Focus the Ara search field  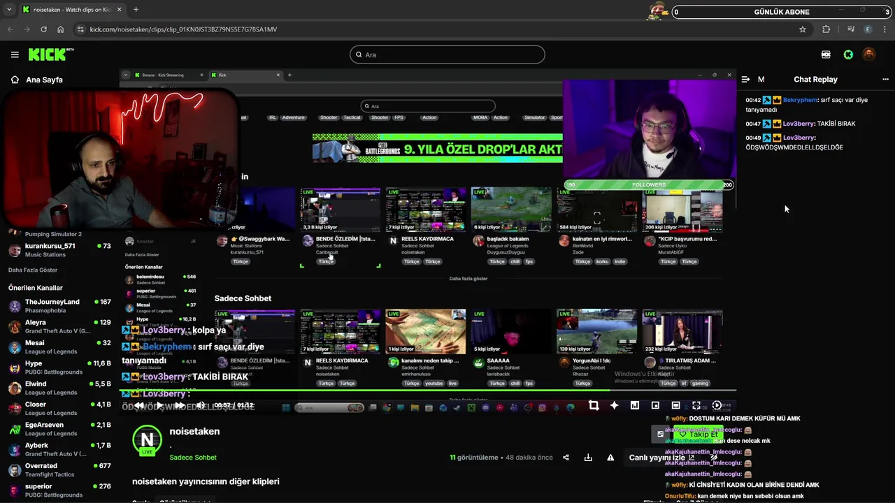pyautogui.click(x=447, y=54)
